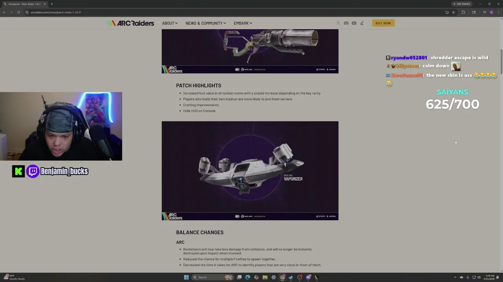
Task: Click the Twitch logo icon on overlay
Action: click(33, 171)
